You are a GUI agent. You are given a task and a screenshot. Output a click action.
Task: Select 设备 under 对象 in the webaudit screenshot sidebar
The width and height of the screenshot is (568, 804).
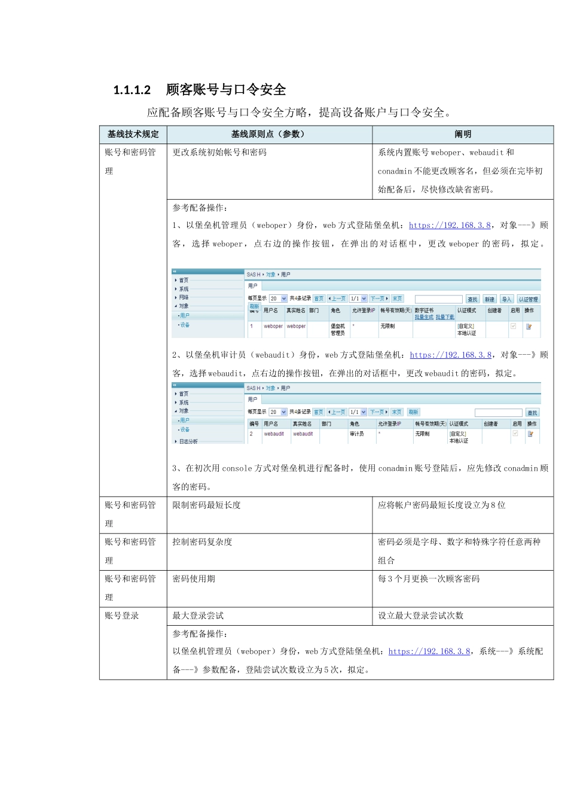click(184, 430)
